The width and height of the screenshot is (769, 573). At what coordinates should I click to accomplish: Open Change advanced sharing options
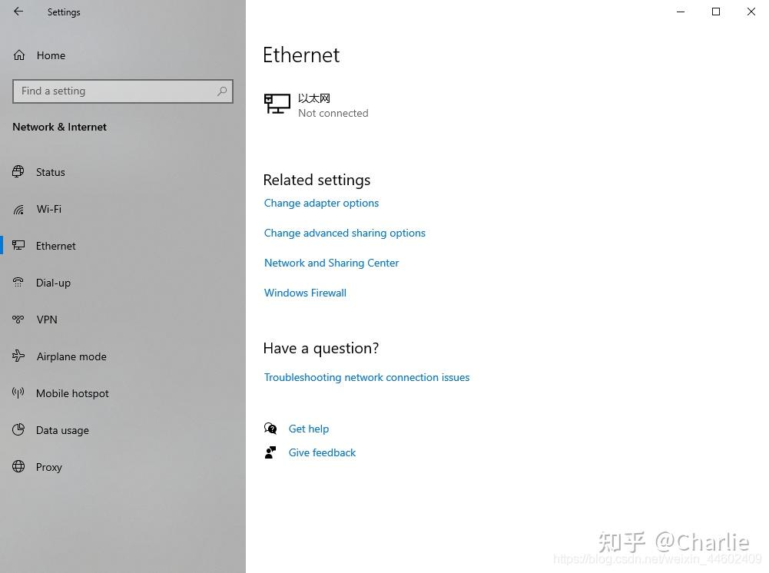pos(344,233)
